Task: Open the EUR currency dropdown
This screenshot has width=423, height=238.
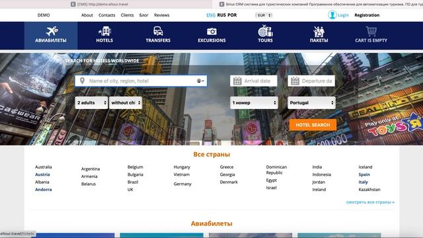Action: tap(264, 15)
